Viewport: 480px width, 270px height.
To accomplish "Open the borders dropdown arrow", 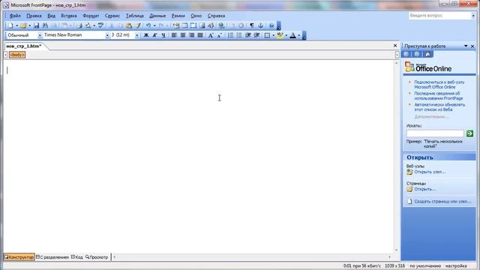I will pos(273,35).
